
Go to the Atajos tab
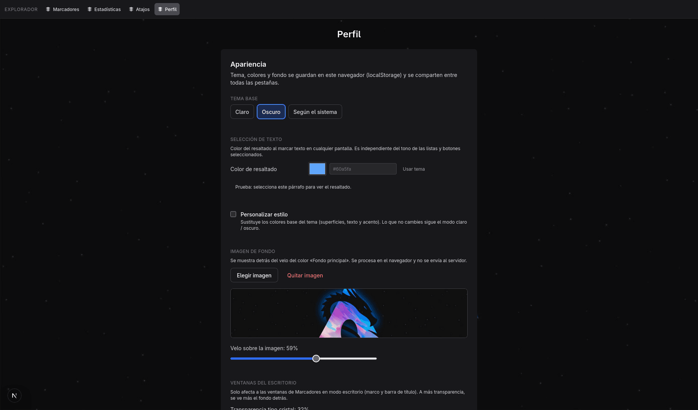click(x=139, y=9)
